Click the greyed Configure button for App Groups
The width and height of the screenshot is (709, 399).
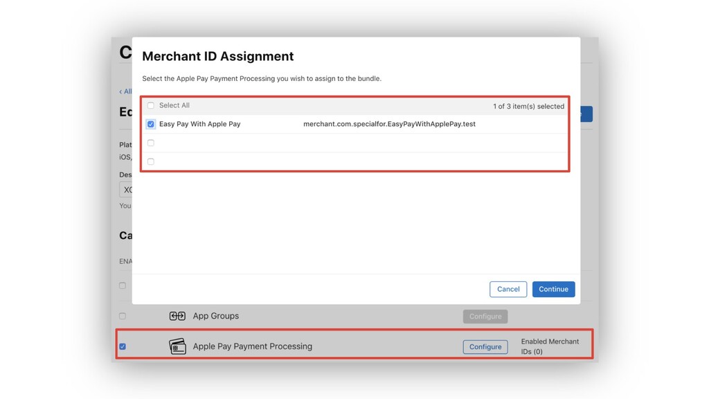pos(485,316)
